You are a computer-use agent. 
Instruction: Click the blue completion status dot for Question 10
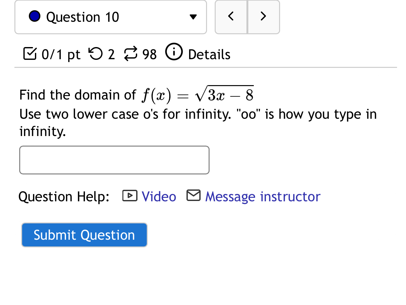click(x=34, y=16)
